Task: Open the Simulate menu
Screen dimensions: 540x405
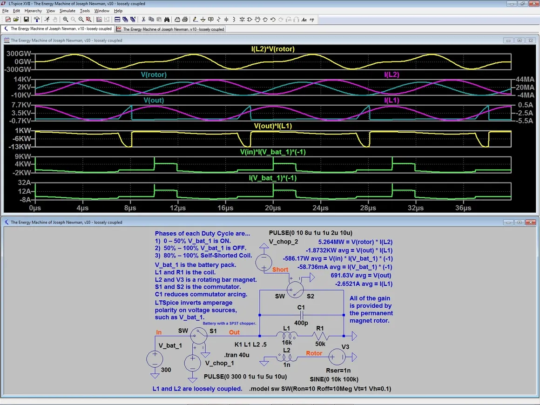Action: (x=67, y=11)
